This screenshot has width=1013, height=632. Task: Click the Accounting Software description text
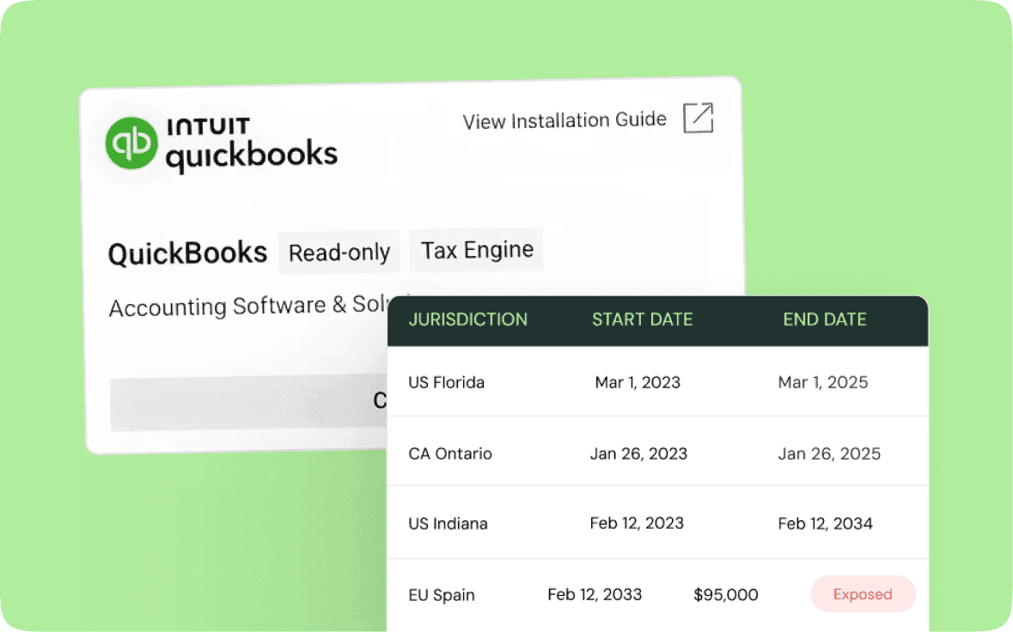point(248,306)
